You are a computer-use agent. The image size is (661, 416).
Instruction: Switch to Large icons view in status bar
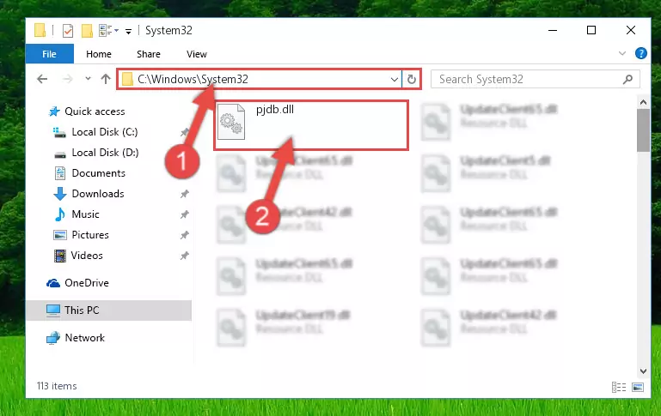tap(638, 387)
